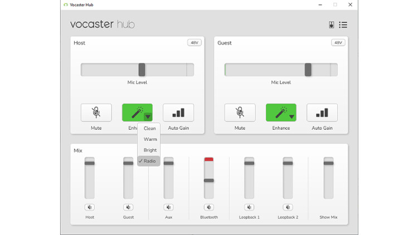Viewport: 418px width, 235px height.
Task: Click the Loopback 1 channel label
Action: [249, 217]
